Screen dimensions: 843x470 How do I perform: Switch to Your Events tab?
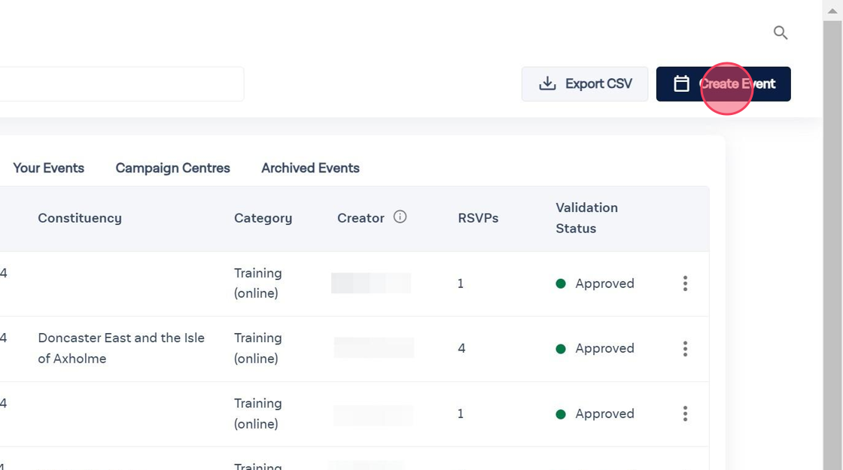48,168
